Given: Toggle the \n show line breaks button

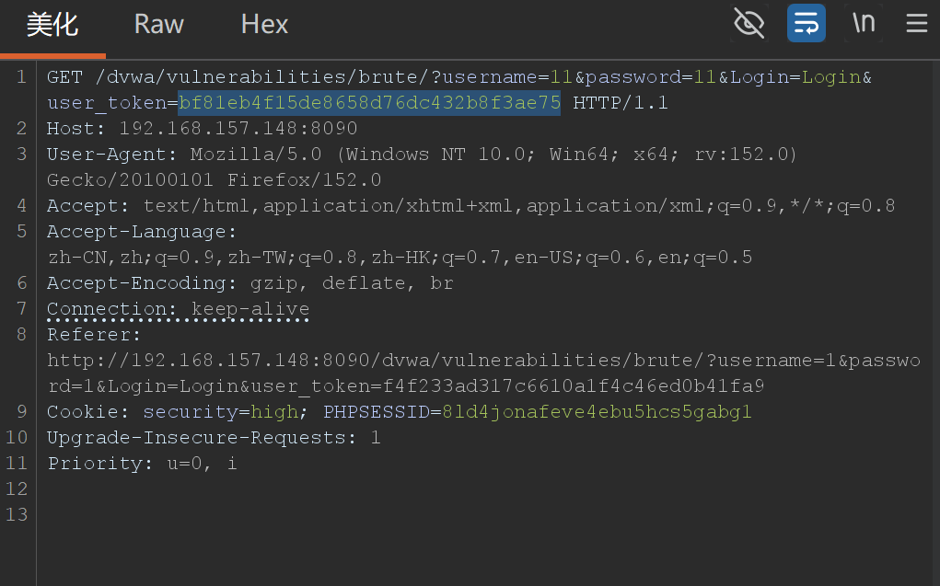Looking at the screenshot, I should [x=864, y=23].
